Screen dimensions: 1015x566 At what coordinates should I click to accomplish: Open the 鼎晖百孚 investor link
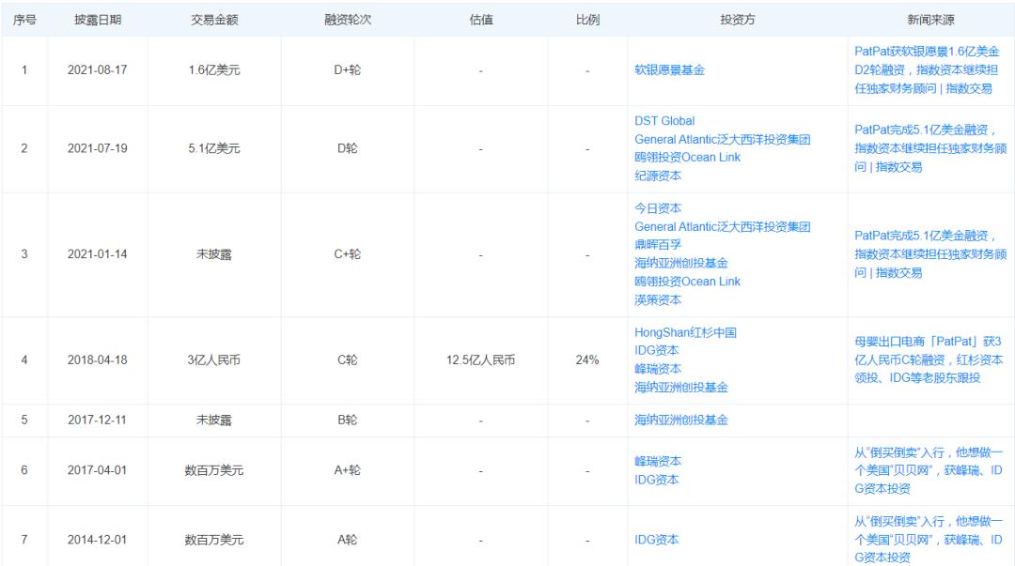(658, 245)
